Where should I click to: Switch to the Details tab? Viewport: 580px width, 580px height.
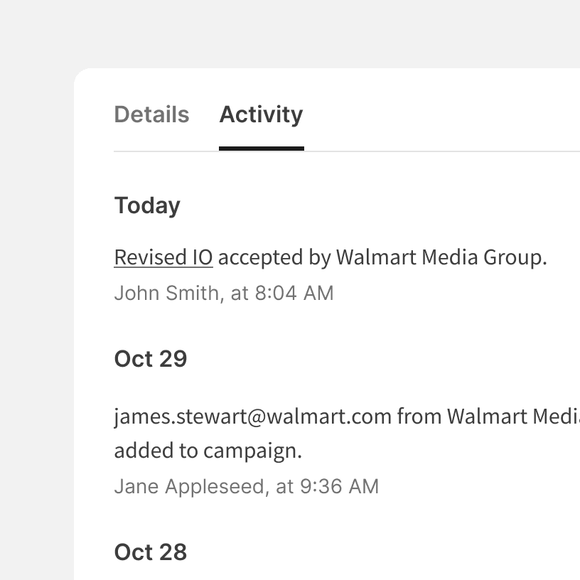(151, 114)
